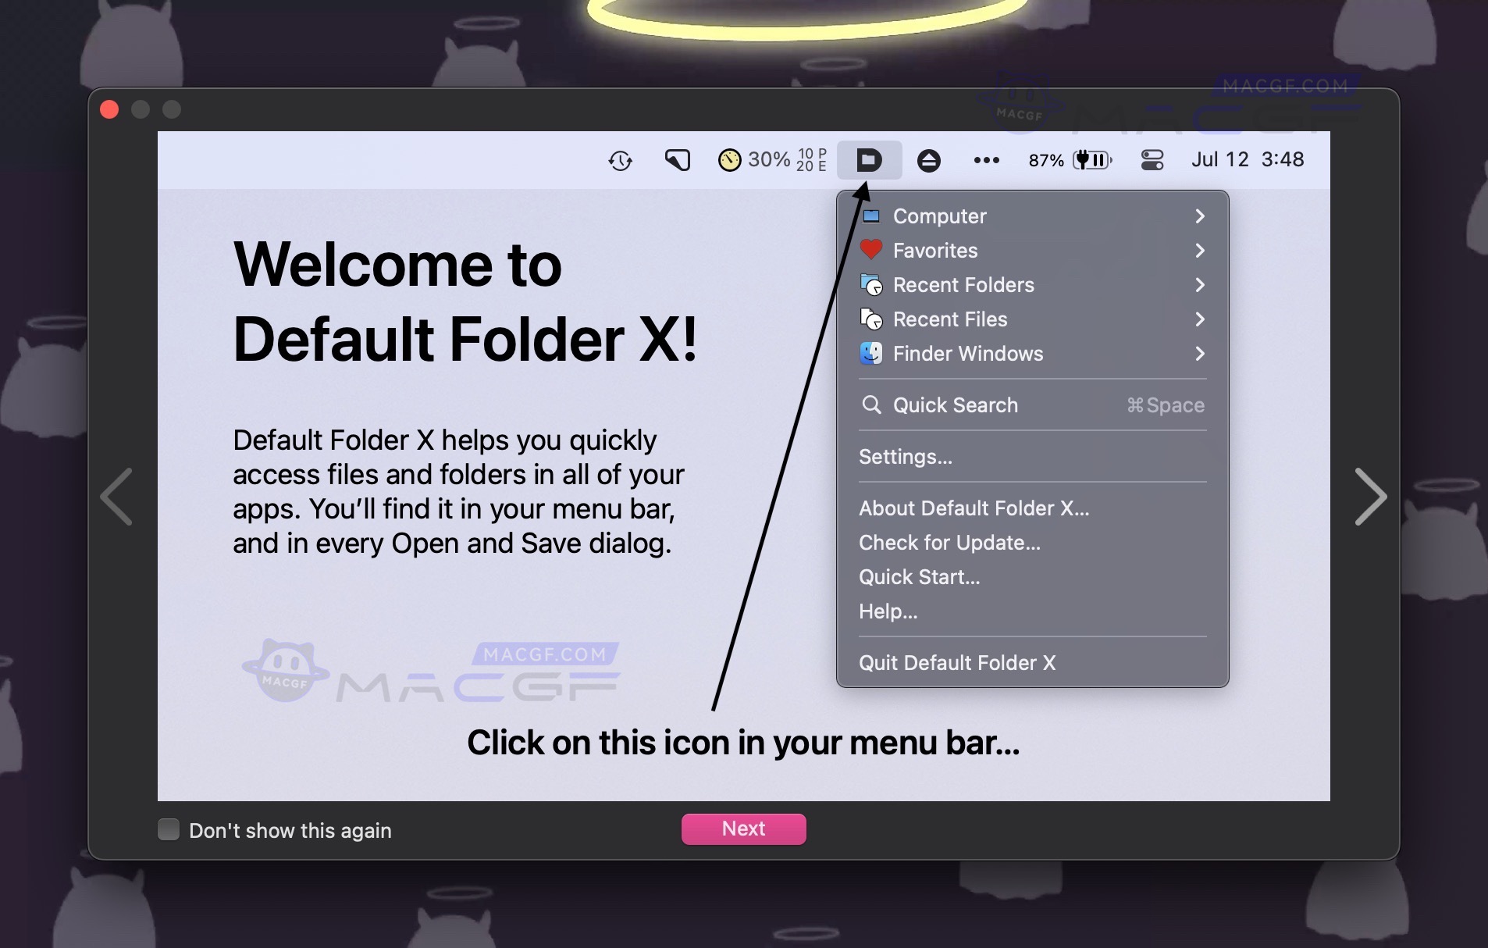This screenshot has height=948, width=1488.
Task: Click the pink Next button
Action: coord(742,829)
